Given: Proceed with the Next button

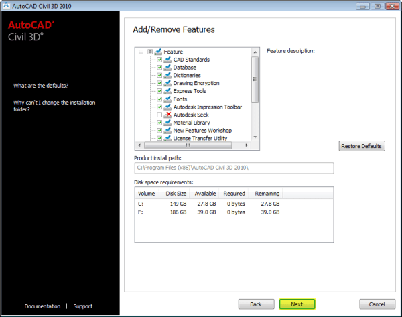Looking at the screenshot, I should [x=297, y=304].
